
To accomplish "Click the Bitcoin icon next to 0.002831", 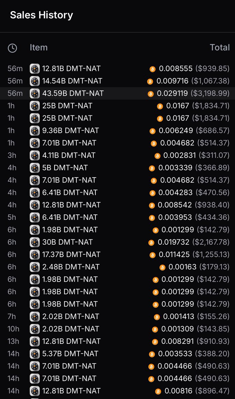I will (x=157, y=156).
